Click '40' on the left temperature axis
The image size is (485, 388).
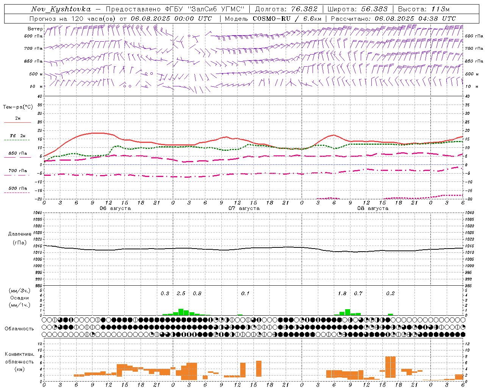pos(39,96)
